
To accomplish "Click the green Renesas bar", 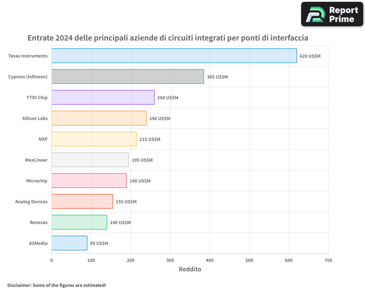I will click(x=79, y=222).
